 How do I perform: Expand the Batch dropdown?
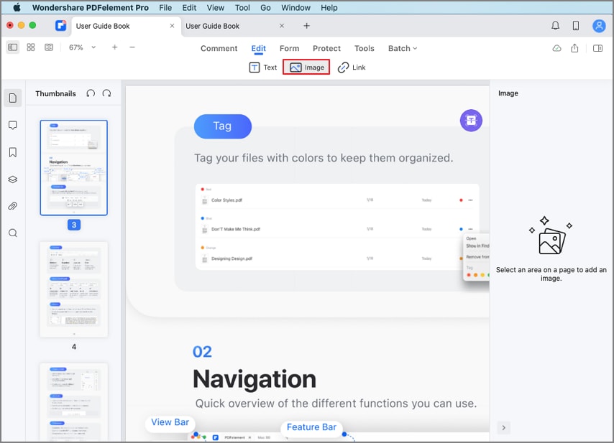coord(403,49)
